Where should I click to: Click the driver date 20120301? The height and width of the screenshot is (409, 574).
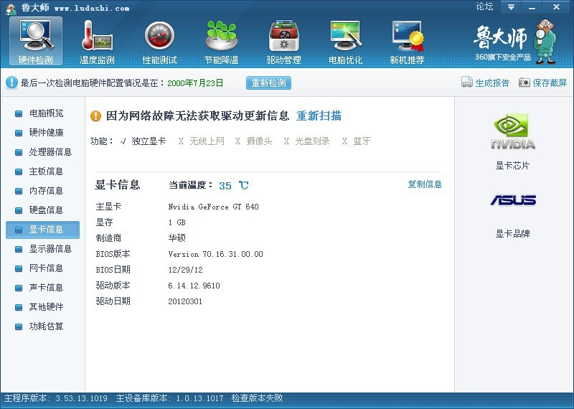[185, 301]
